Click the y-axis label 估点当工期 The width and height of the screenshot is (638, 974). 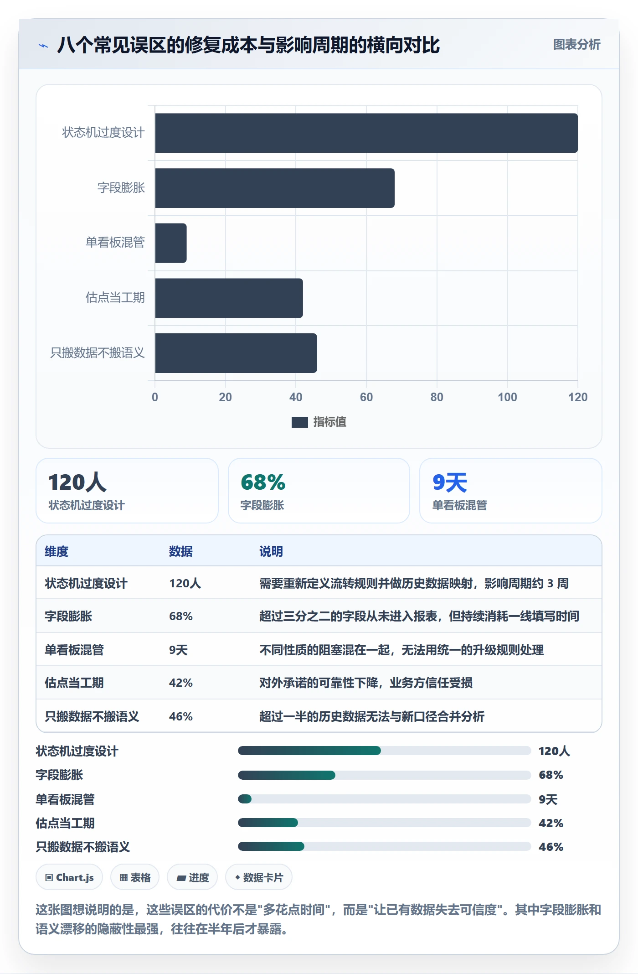[x=115, y=297]
